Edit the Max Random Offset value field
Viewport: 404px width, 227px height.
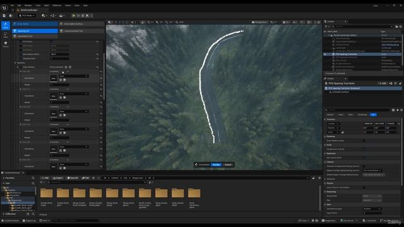[59, 54]
